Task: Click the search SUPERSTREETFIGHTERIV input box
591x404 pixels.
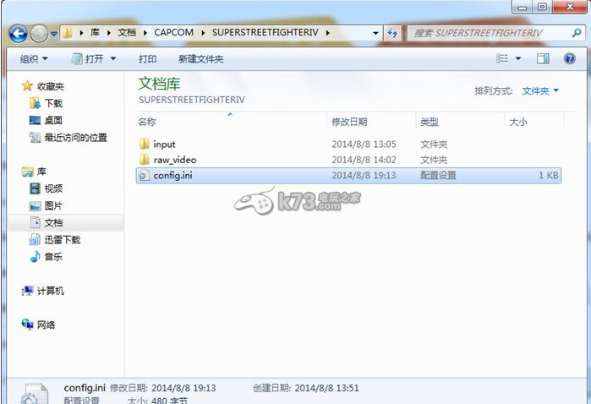Action: click(x=486, y=33)
